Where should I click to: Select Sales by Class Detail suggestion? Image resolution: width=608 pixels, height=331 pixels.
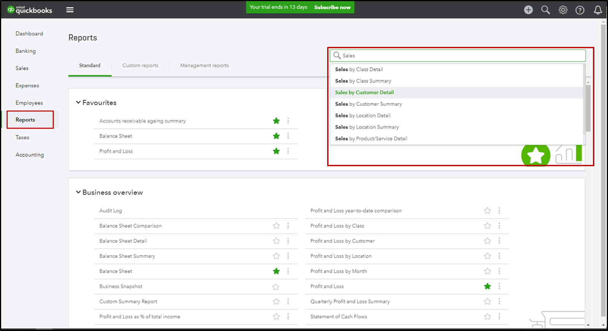(x=457, y=69)
